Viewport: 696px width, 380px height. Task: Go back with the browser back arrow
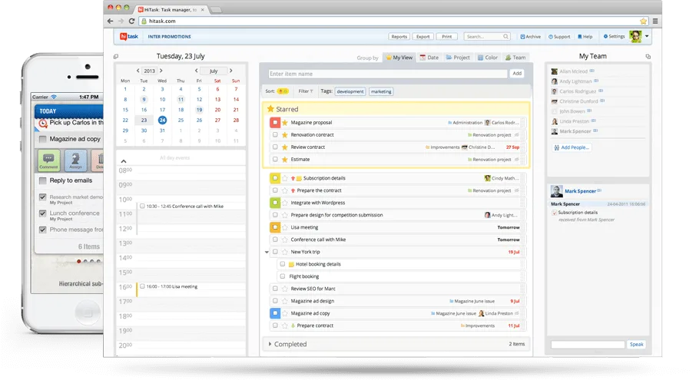[110, 21]
